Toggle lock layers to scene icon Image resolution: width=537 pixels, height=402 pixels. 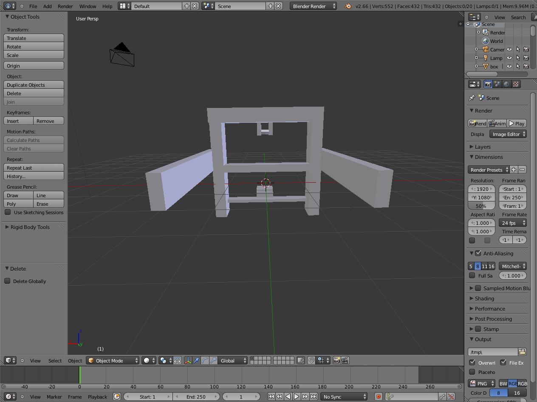[x=301, y=360]
